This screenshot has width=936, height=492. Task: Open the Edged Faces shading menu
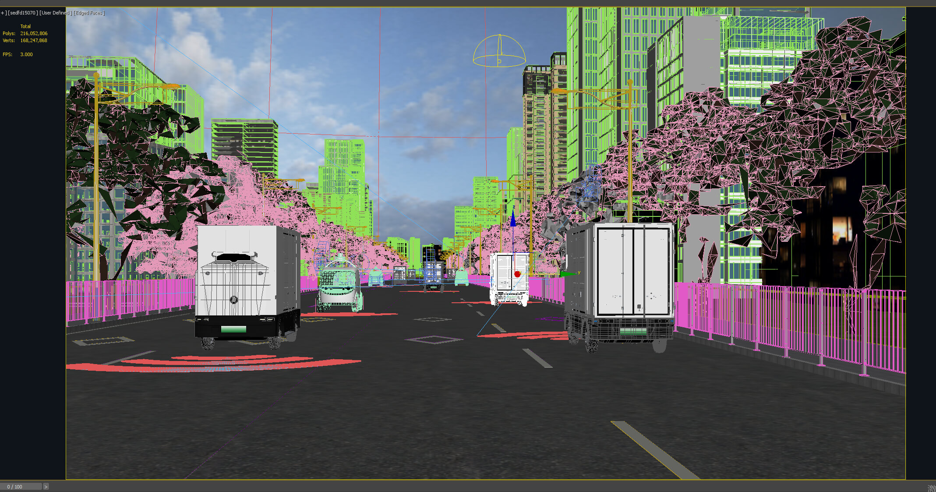[89, 13]
